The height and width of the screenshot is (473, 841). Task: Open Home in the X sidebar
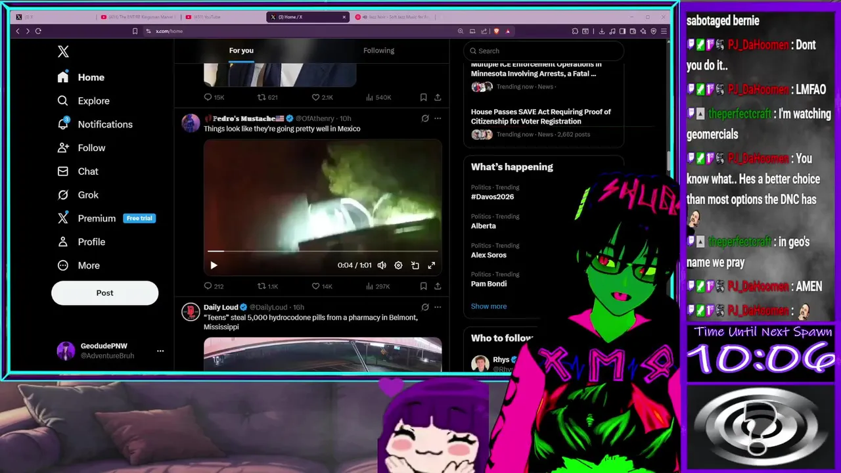(81, 78)
